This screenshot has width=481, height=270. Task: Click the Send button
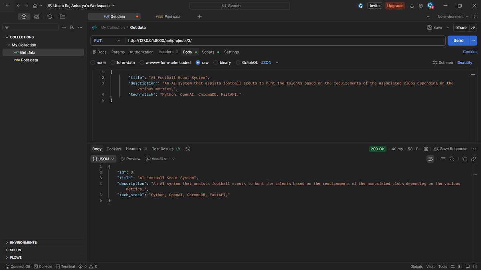[459, 40]
